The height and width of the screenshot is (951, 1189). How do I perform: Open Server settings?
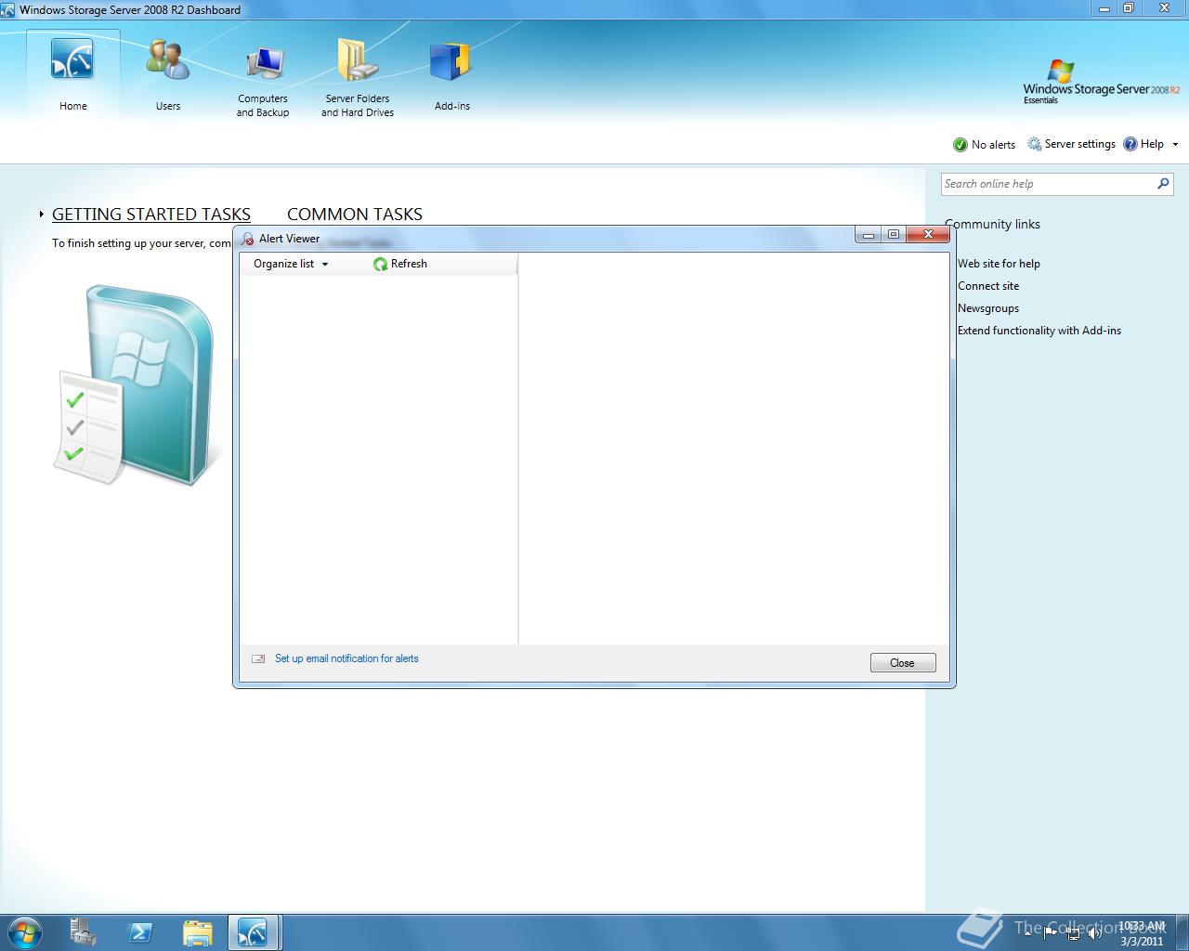click(x=1071, y=144)
